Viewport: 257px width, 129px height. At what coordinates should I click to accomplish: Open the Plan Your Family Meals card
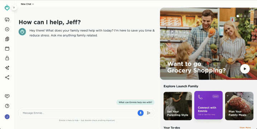coord(239,106)
